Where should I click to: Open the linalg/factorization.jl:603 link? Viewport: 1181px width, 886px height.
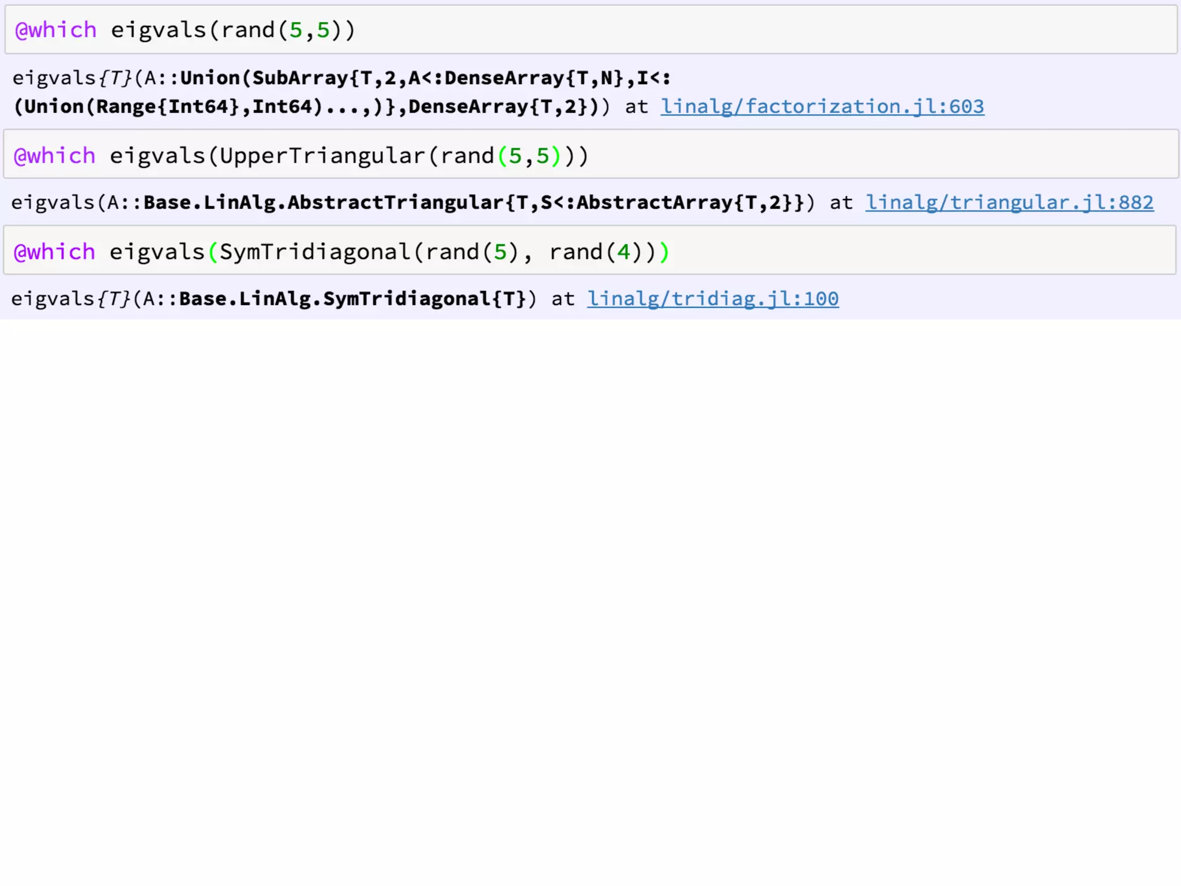point(822,107)
